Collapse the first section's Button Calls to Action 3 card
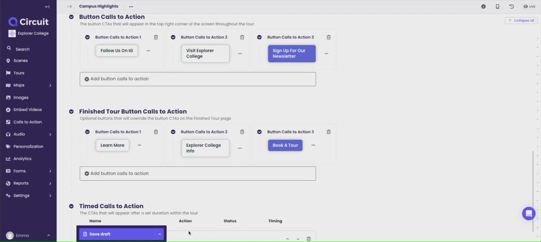This screenshot has width=541, height=242. (260, 37)
